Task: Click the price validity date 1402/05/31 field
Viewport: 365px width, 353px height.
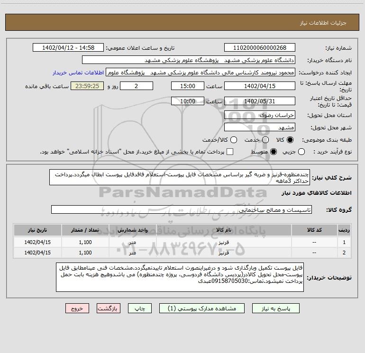Action: click(260, 101)
